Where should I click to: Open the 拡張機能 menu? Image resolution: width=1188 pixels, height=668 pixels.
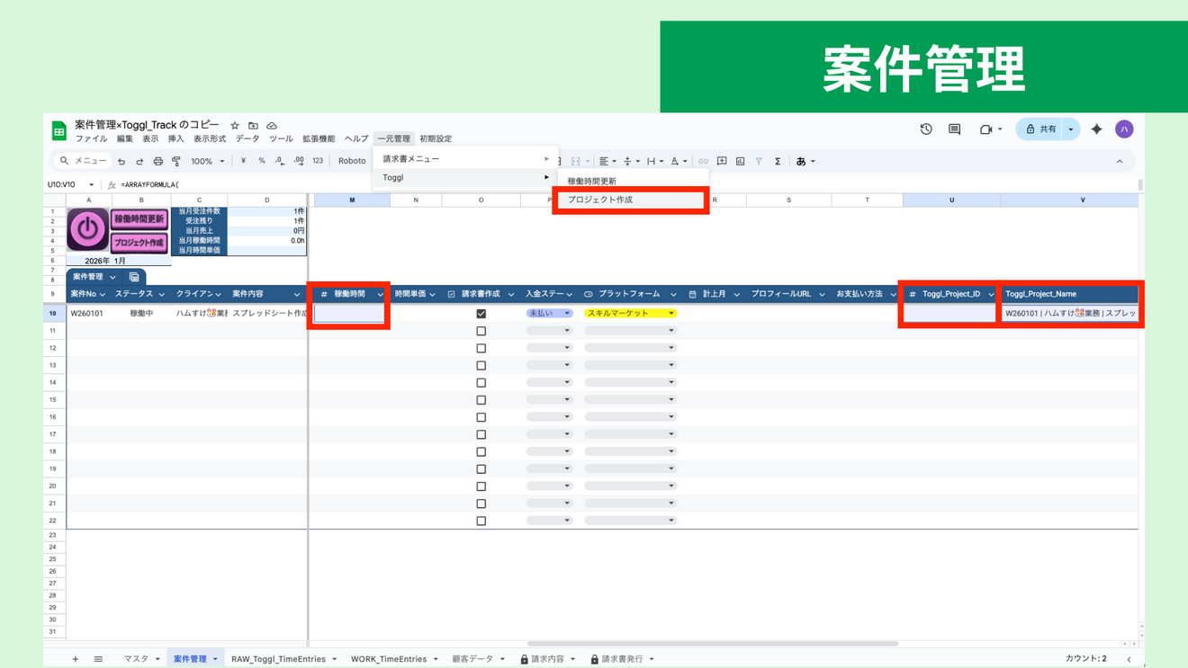(x=319, y=139)
